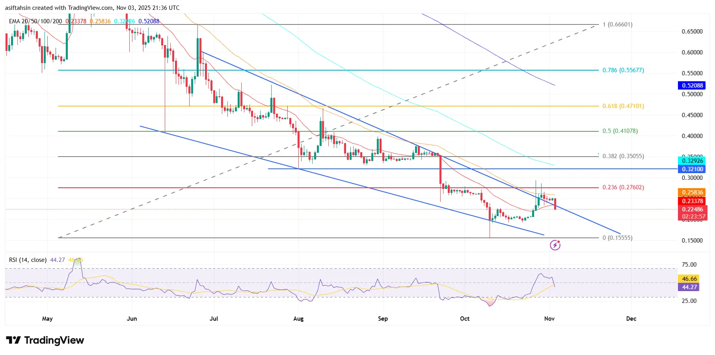
Task: Select the 0.236 (0.27602) Fibonacci label
Action: [623, 187]
